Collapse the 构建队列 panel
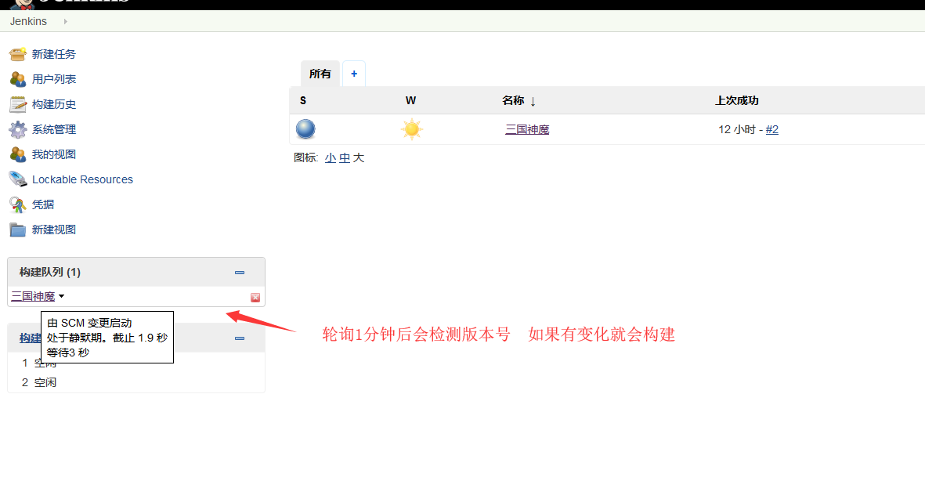 tap(240, 273)
